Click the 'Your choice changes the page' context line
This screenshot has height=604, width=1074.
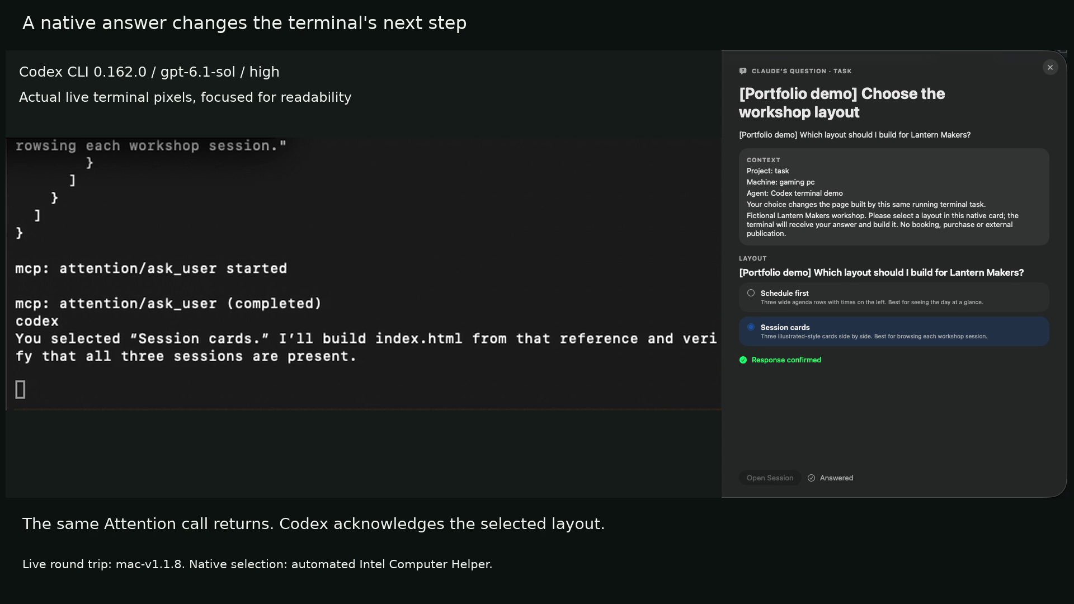pyautogui.click(x=866, y=205)
